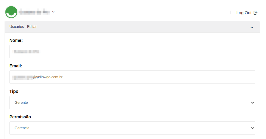Screen dimensions: 266x139
Task: Click the Log Out exit-arrow icon
Action: [256, 13]
